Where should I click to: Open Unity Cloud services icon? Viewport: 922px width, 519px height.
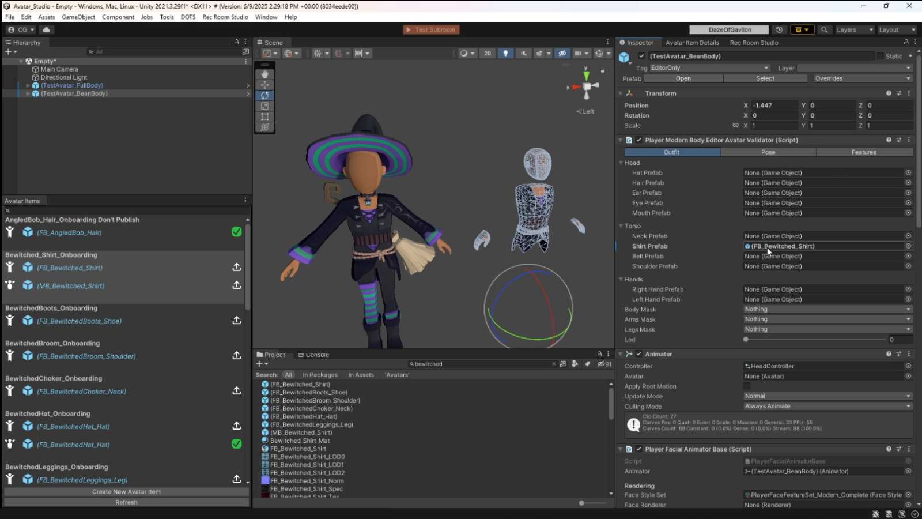pos(47,29)
